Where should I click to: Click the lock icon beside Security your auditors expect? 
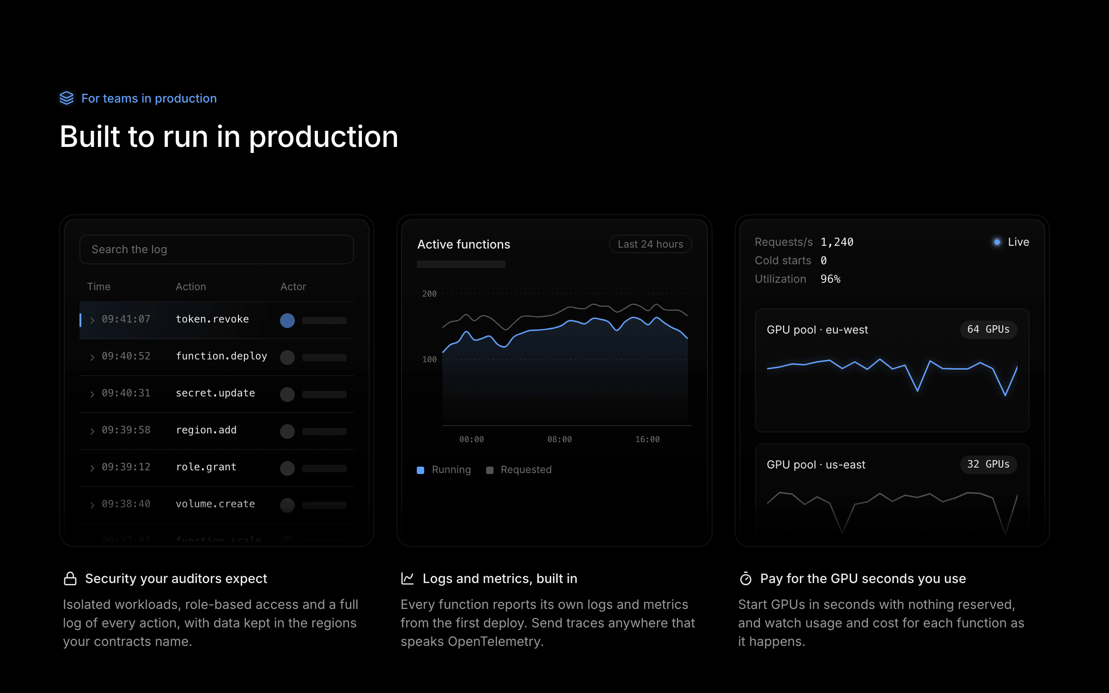pyautogui.click(x=70, y=578)
